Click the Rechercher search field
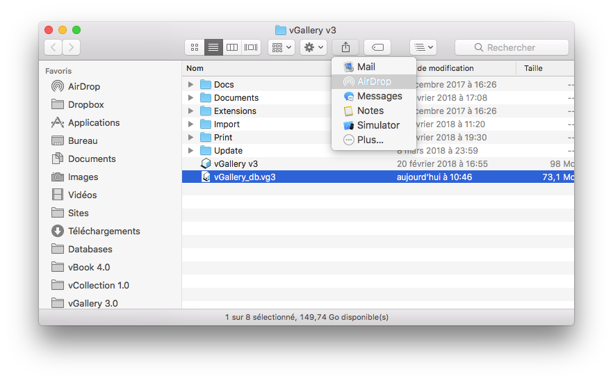 512,47
